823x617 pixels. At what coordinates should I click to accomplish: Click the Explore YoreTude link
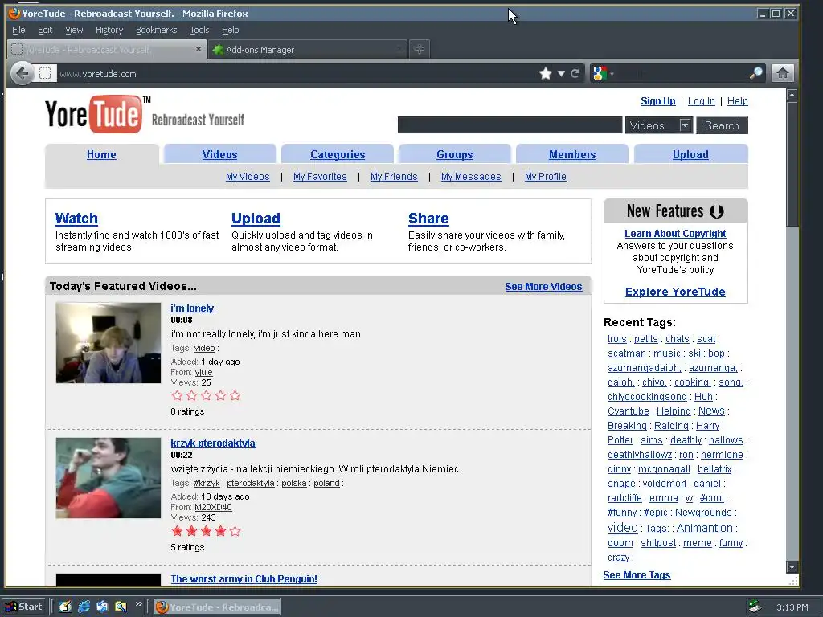(675, 292)
